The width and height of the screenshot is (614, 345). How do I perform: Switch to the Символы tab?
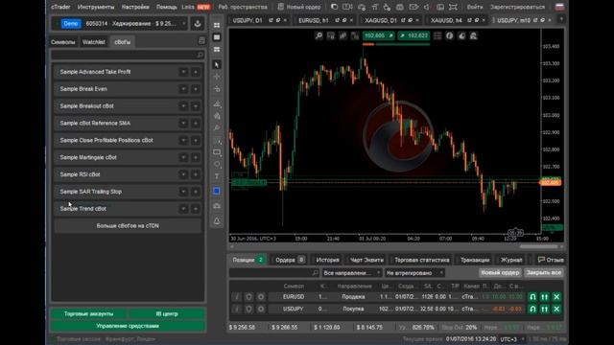62,42
